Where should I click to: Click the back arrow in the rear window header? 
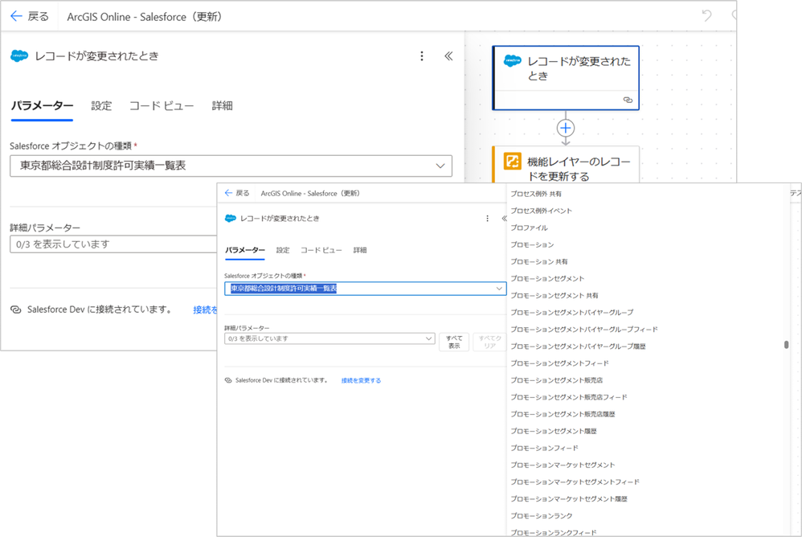pyautogui.click(x=16, y=16)
